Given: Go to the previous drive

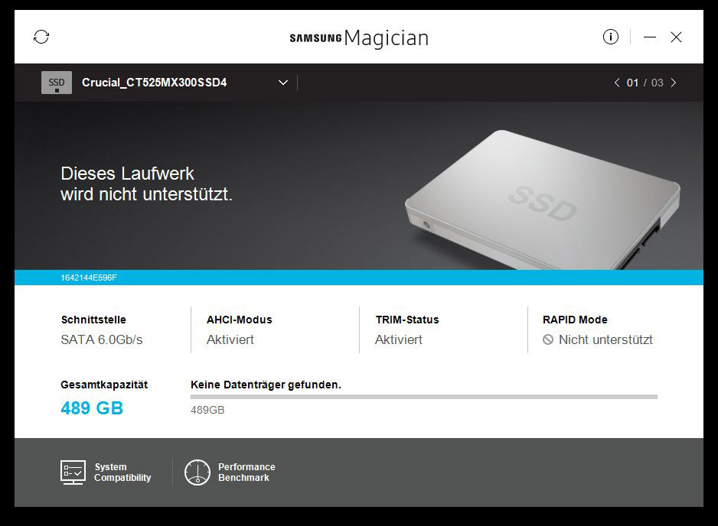Looking at the screenshot, I should [617, 83].
